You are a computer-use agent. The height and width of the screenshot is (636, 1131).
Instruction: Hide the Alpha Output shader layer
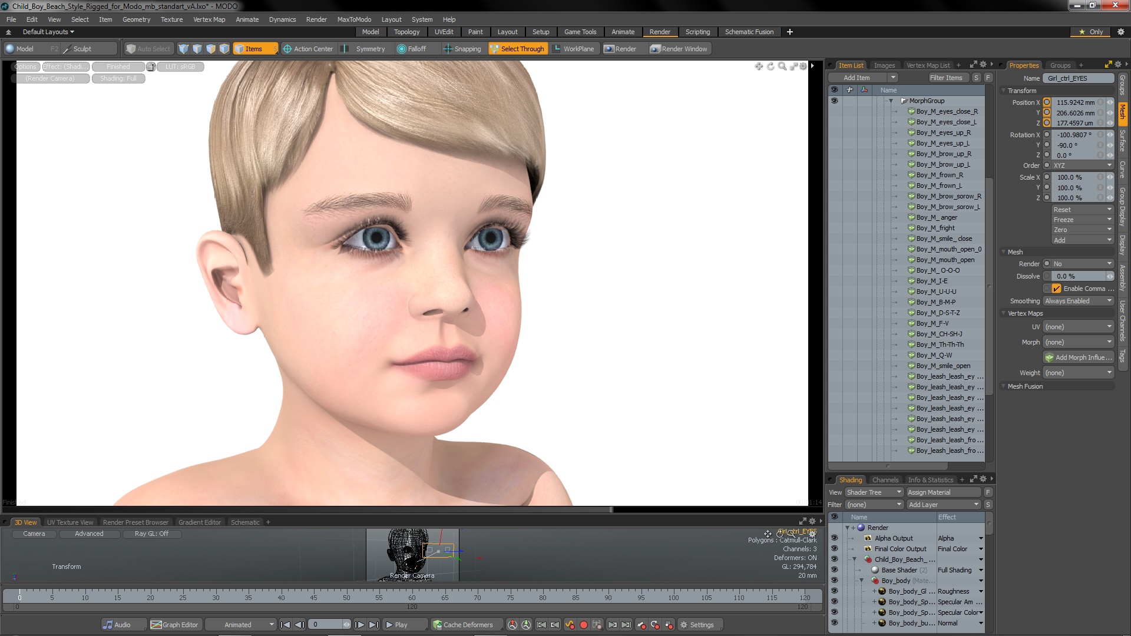click(x=834, y=538)
